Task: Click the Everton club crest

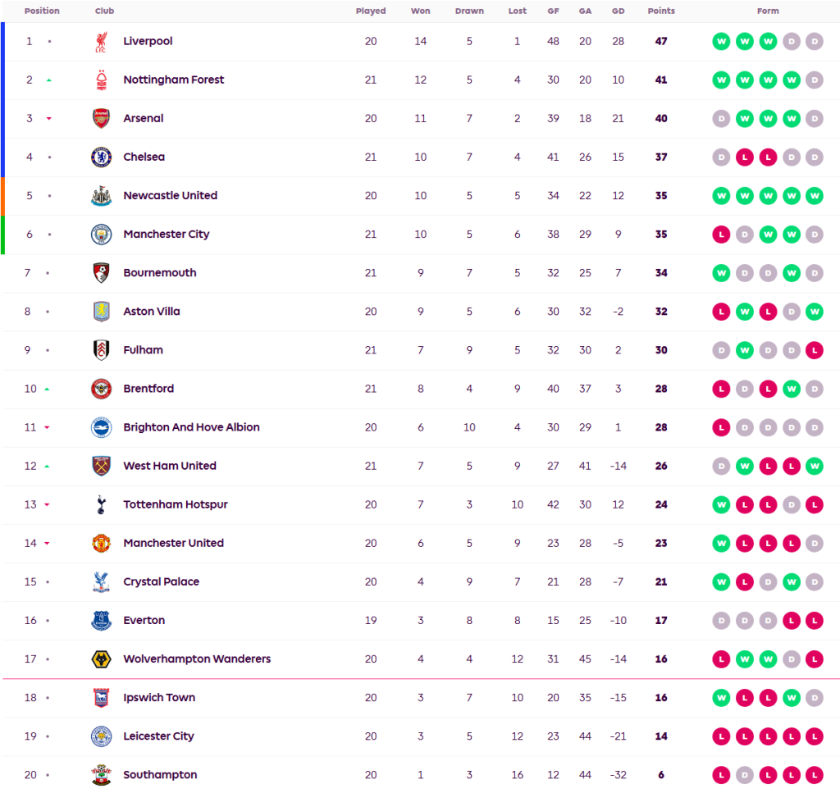Action: click(101, 621)
